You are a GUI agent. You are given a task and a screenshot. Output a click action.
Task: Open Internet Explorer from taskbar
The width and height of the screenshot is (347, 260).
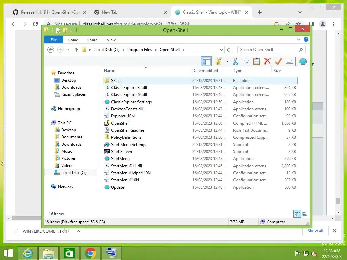click(28, 253)
